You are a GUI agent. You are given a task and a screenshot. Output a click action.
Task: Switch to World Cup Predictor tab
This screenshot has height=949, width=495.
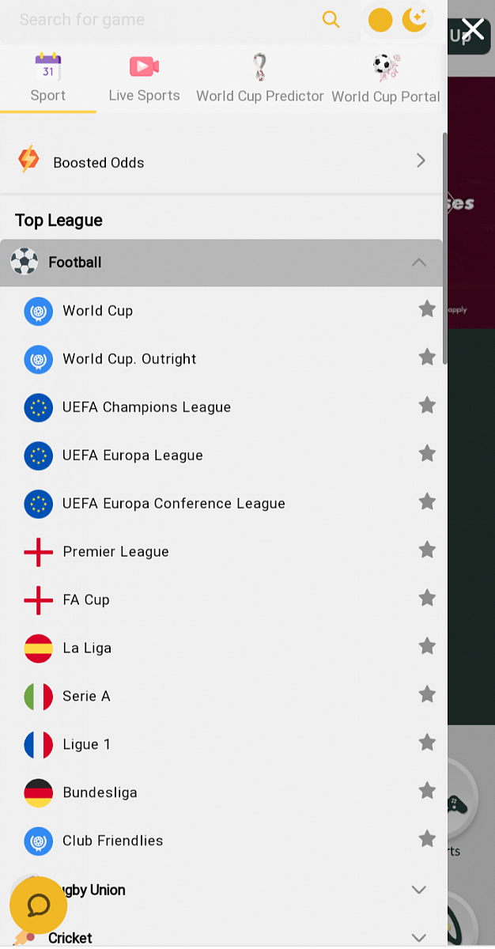[259, 79]
